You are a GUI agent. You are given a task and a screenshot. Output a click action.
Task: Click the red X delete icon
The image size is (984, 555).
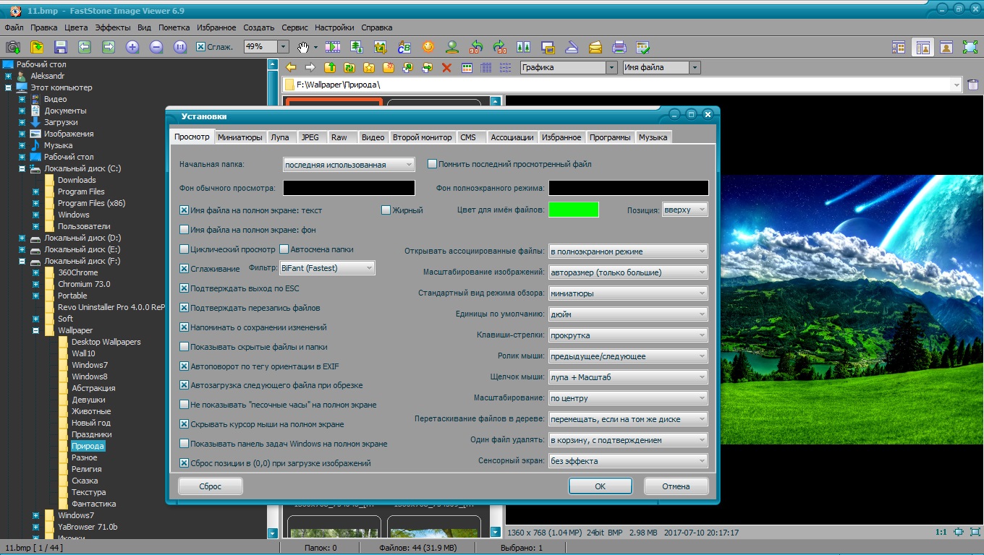[446, 68]
